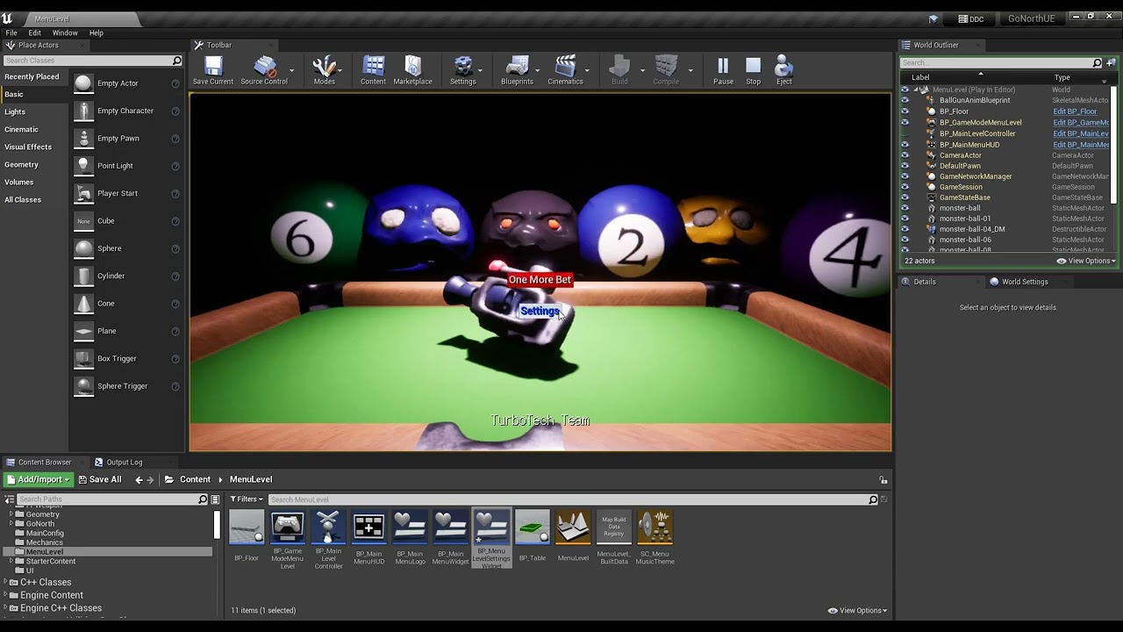Select the Point Light actor icon
1123x632 pixels.
point(83,166)
